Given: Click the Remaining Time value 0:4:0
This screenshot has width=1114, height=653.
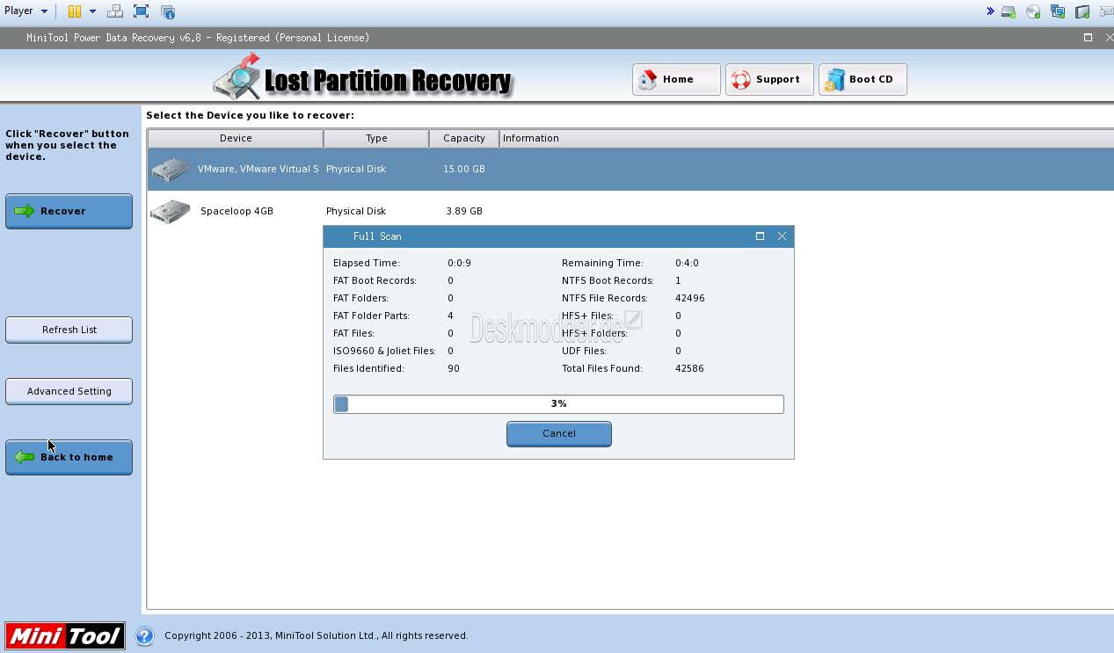Looking at the screenshot, I should coord(687,263).
